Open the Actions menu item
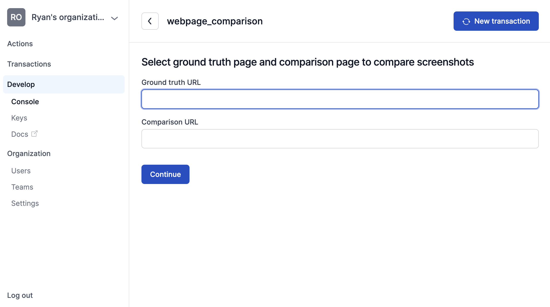 (20, 44)
